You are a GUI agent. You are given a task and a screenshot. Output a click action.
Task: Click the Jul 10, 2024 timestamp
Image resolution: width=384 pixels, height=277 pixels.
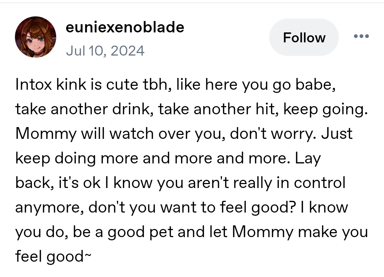[105, 51]
